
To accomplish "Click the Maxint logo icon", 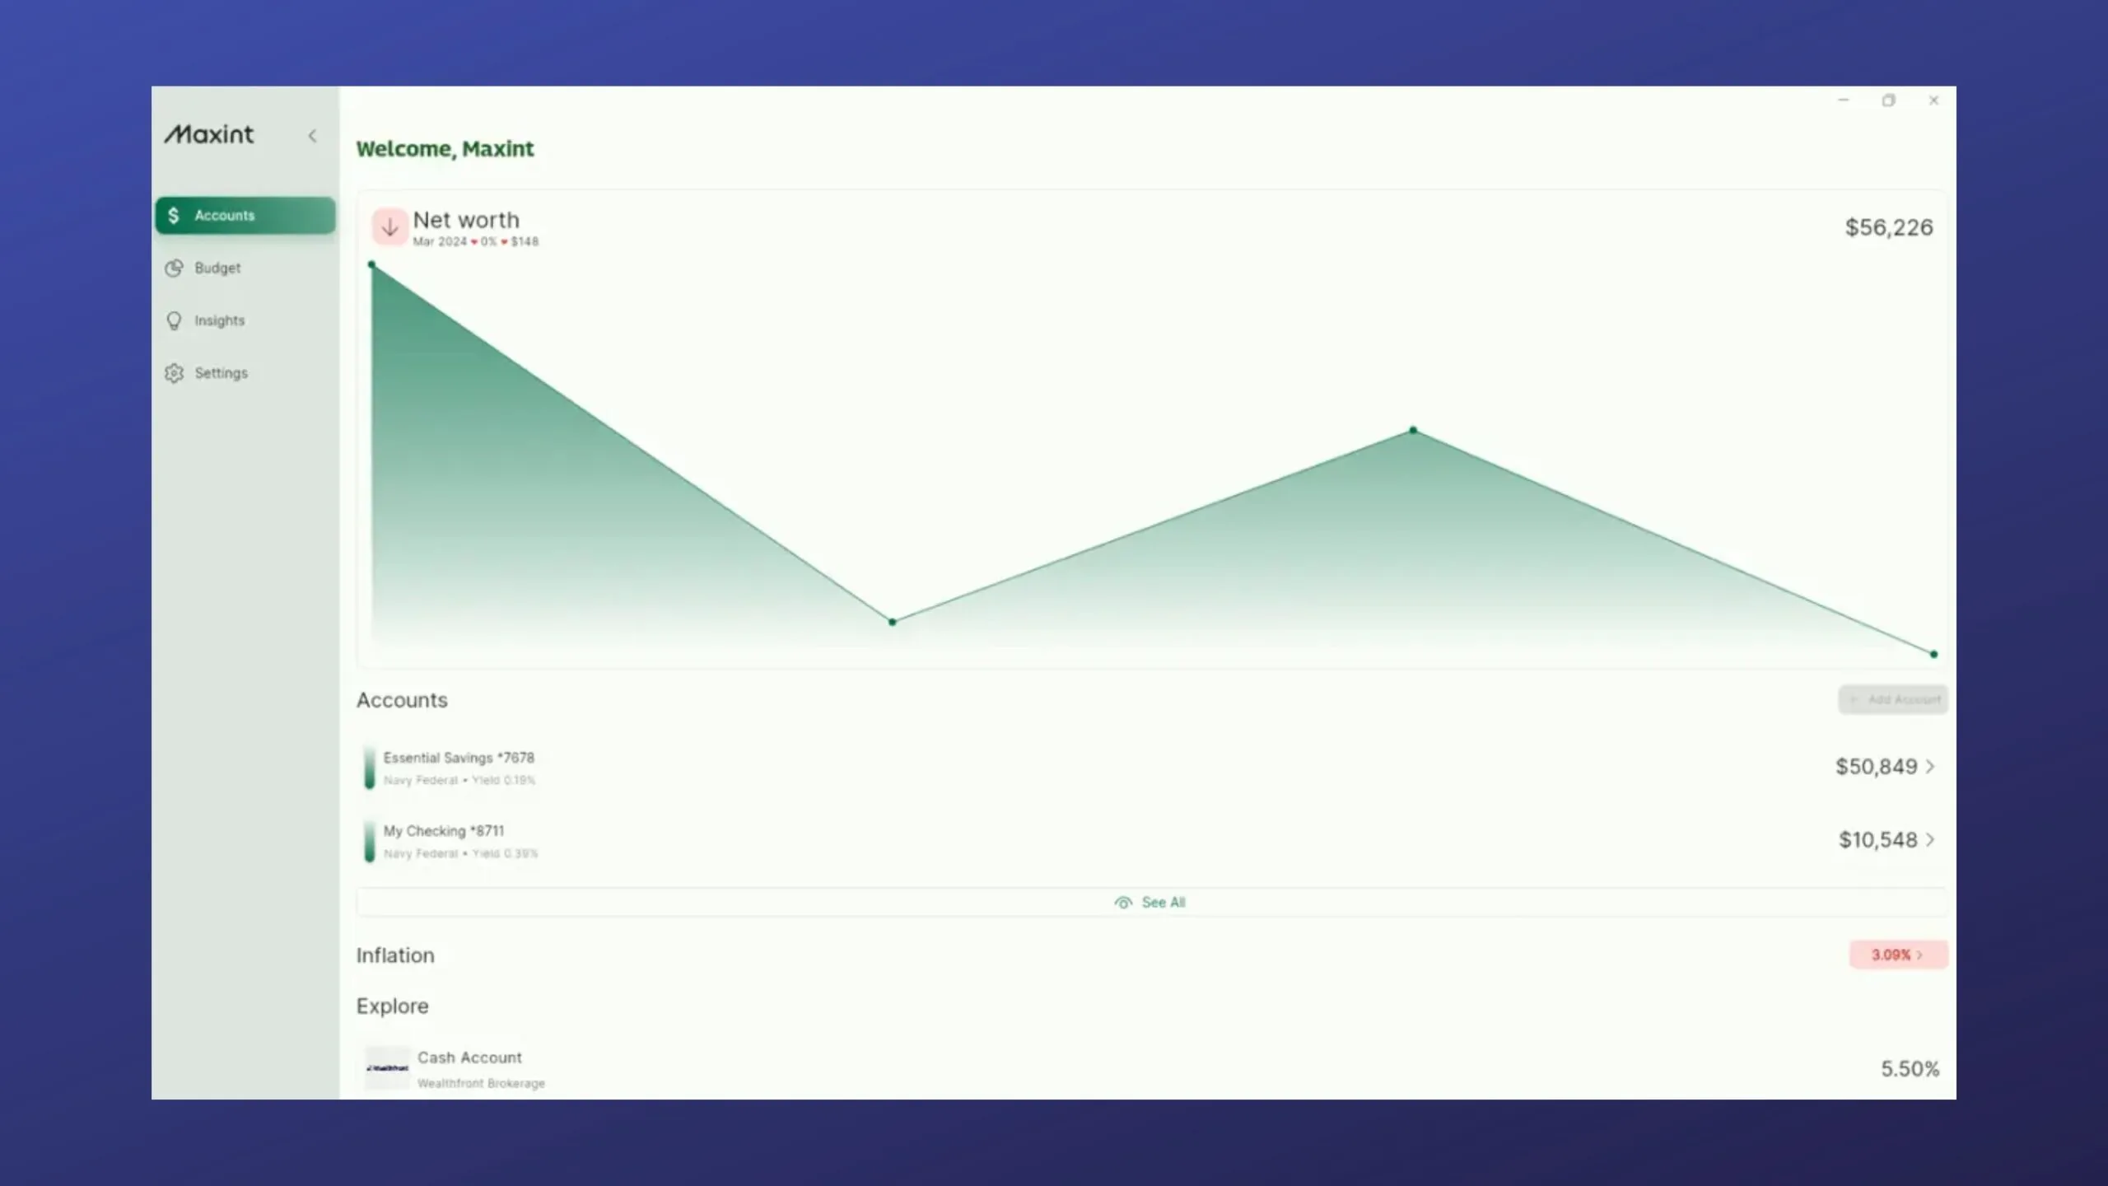I will (x=210, y=133).
